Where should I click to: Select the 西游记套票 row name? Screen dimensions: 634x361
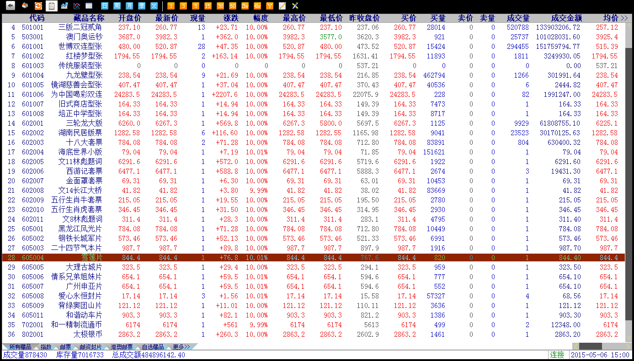click(84, 171)
